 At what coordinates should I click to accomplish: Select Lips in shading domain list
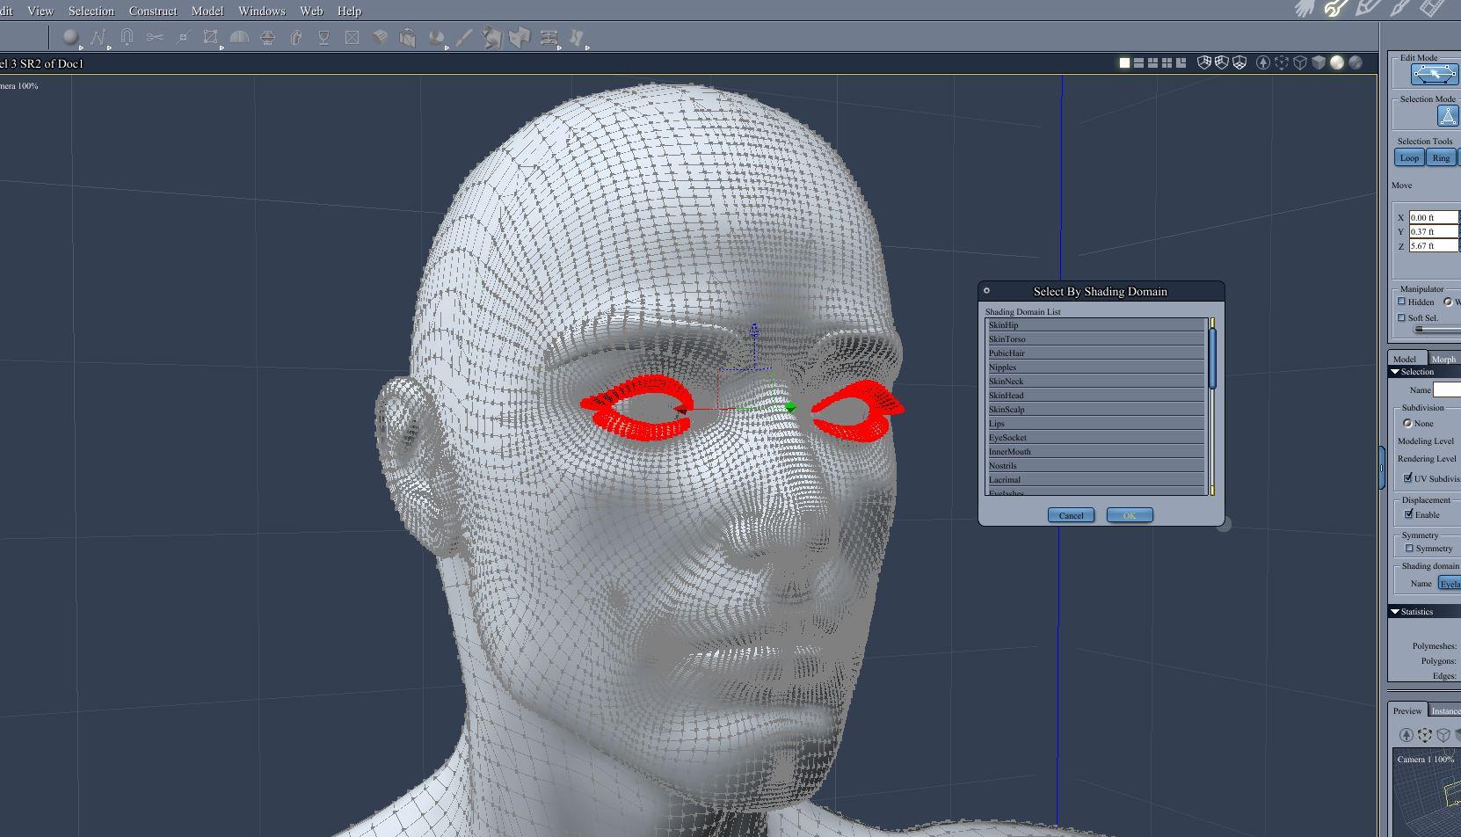click(x=1095, y=424)
